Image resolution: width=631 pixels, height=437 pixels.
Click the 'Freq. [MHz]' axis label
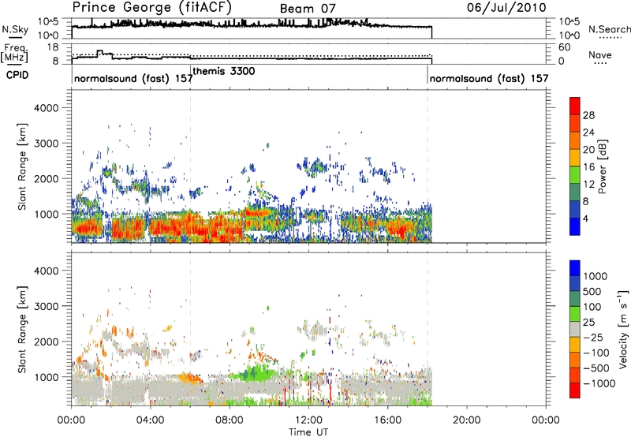[14, 53]
